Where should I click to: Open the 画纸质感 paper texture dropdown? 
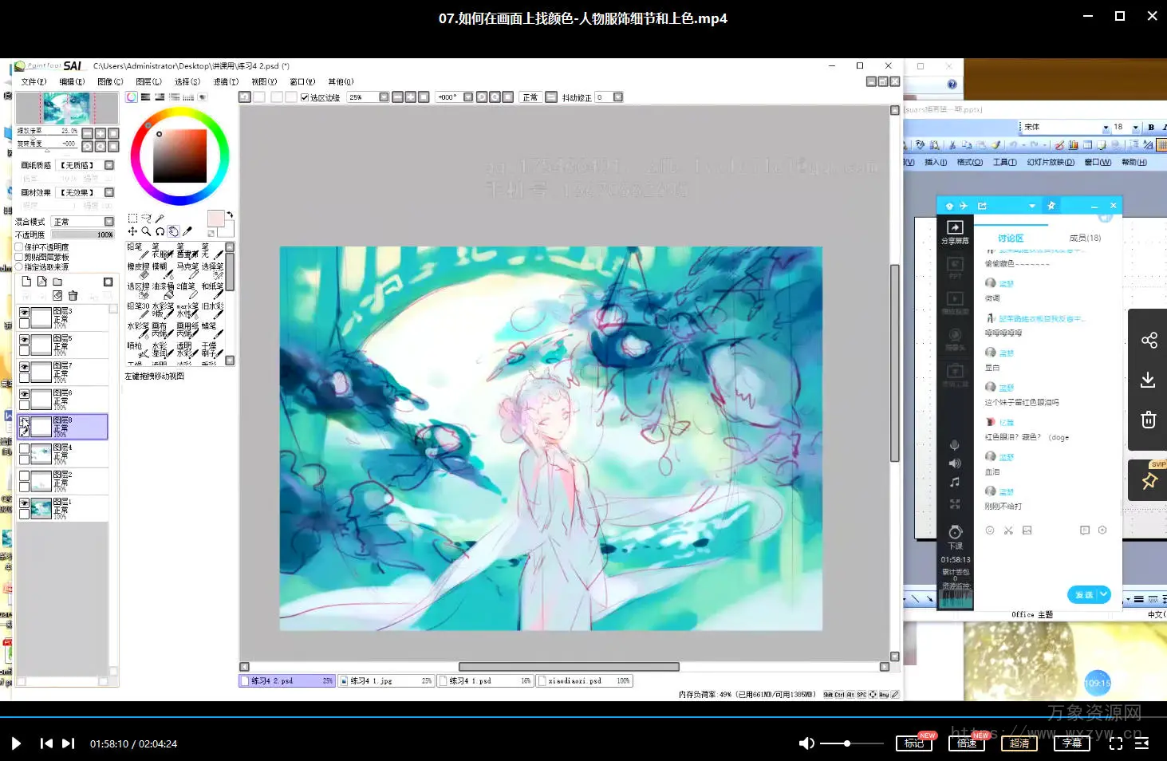click(109, 165)
